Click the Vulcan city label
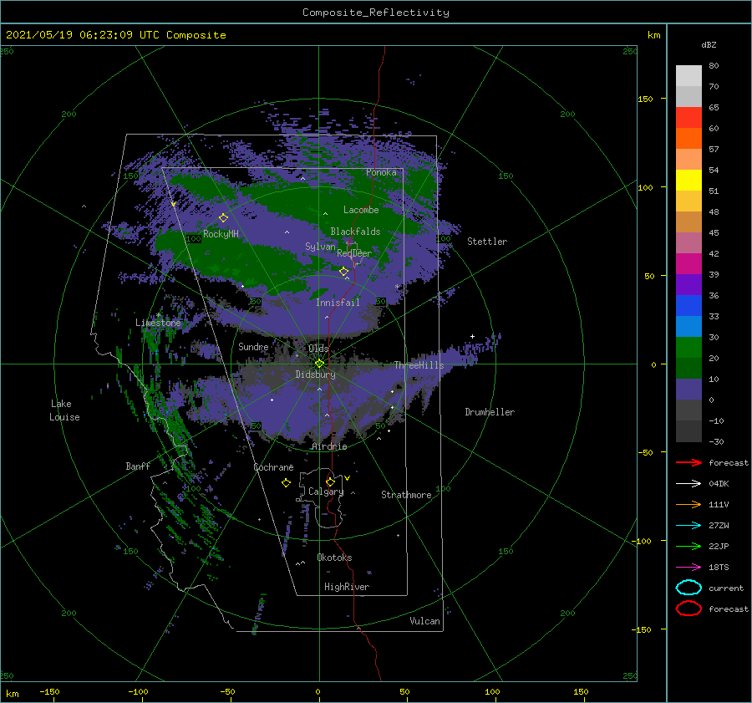752x703 pixels. [x=424, y=621]
